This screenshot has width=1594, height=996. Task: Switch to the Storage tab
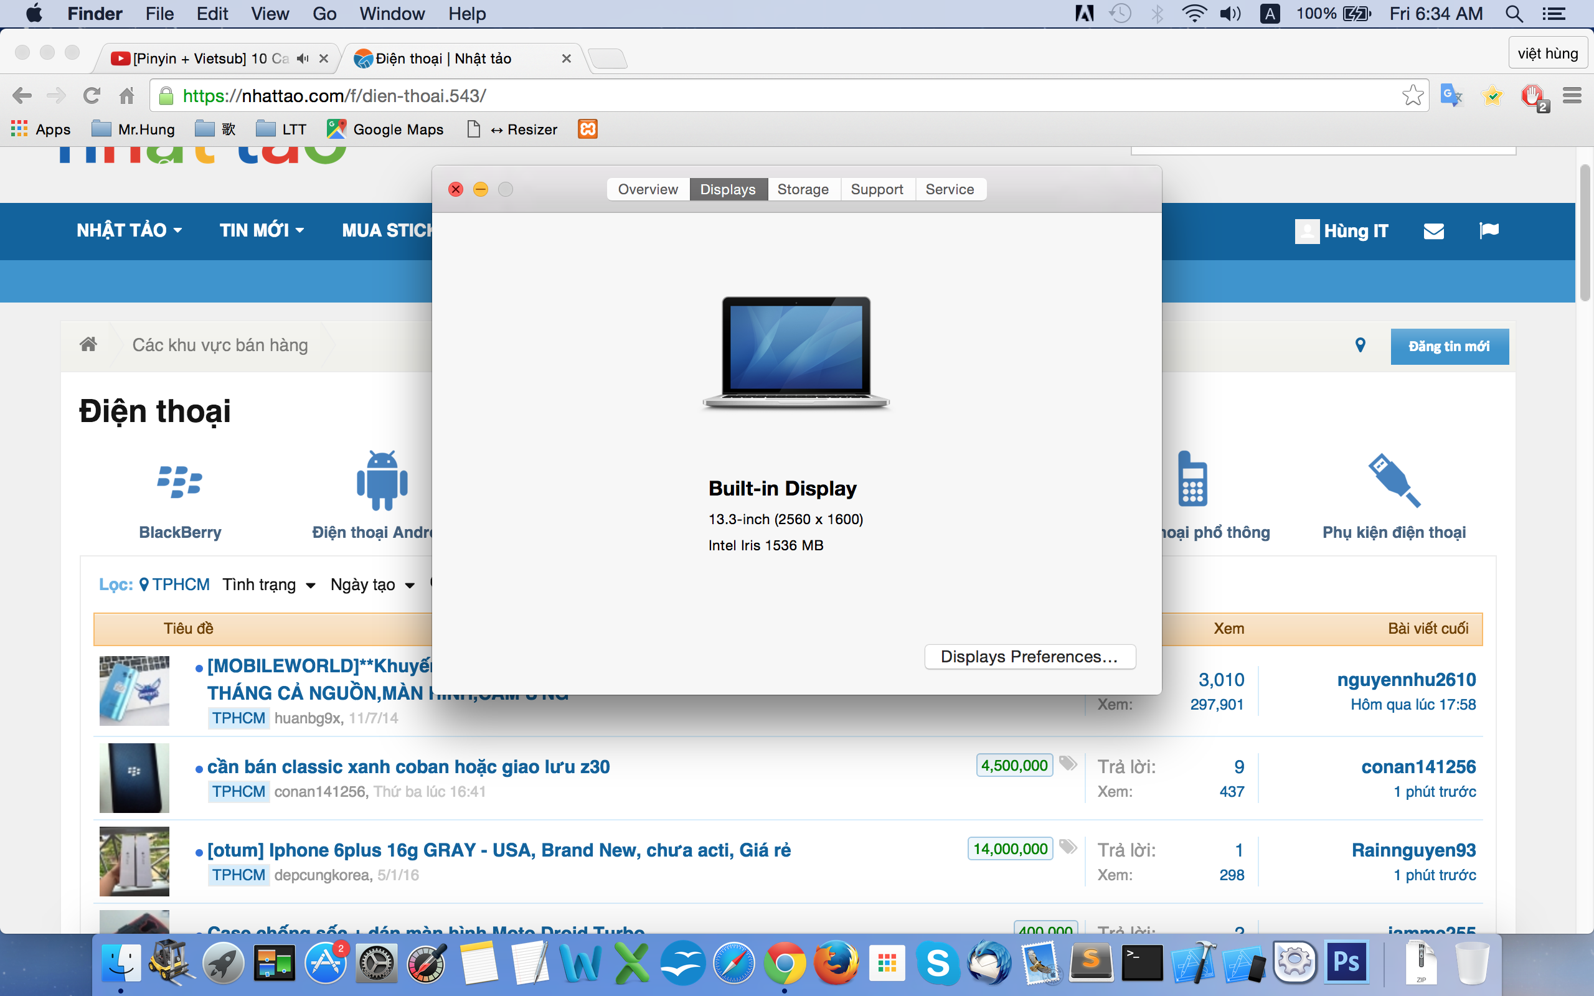[x=802, y=189]
